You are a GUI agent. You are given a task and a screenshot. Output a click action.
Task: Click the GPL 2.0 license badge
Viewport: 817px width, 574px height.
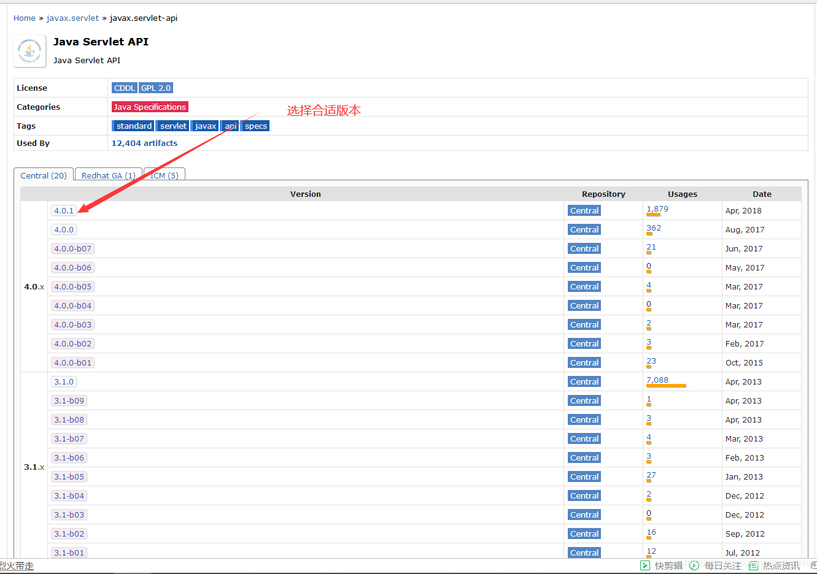[x=156, y=88]
